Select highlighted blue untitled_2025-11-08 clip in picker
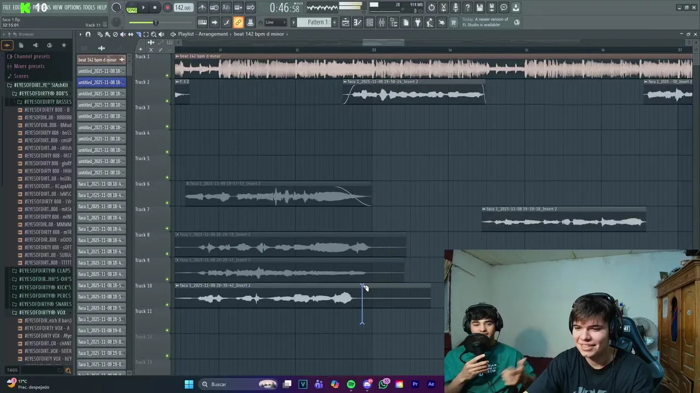 click(101, 82)
